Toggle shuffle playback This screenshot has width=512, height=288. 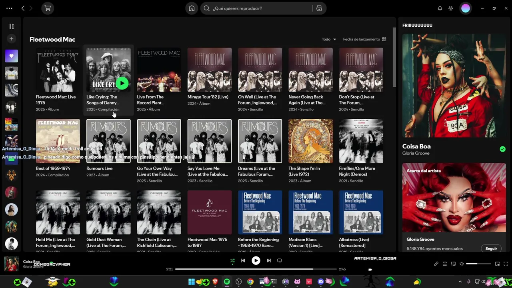tap(232, 260)
